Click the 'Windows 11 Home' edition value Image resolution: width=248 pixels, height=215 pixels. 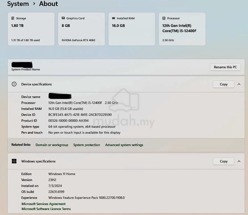coord(62,174)
